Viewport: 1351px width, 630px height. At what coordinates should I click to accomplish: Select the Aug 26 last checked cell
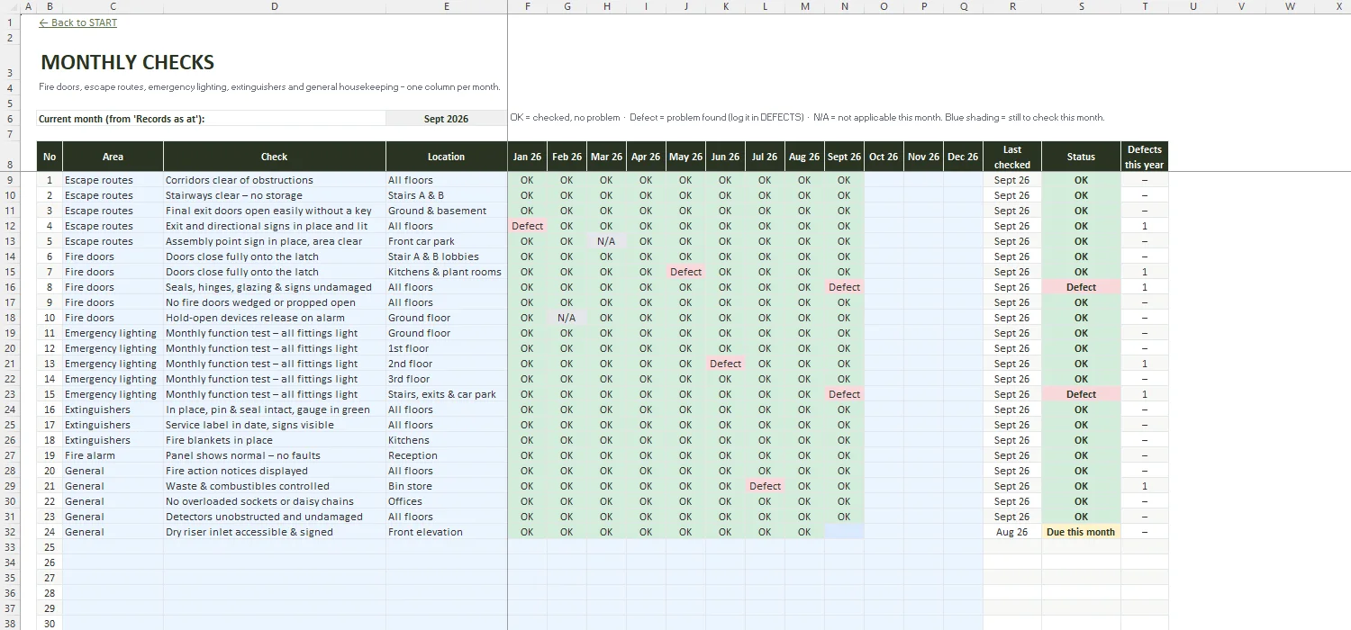pyautogui.click(x=1012, y=532)
